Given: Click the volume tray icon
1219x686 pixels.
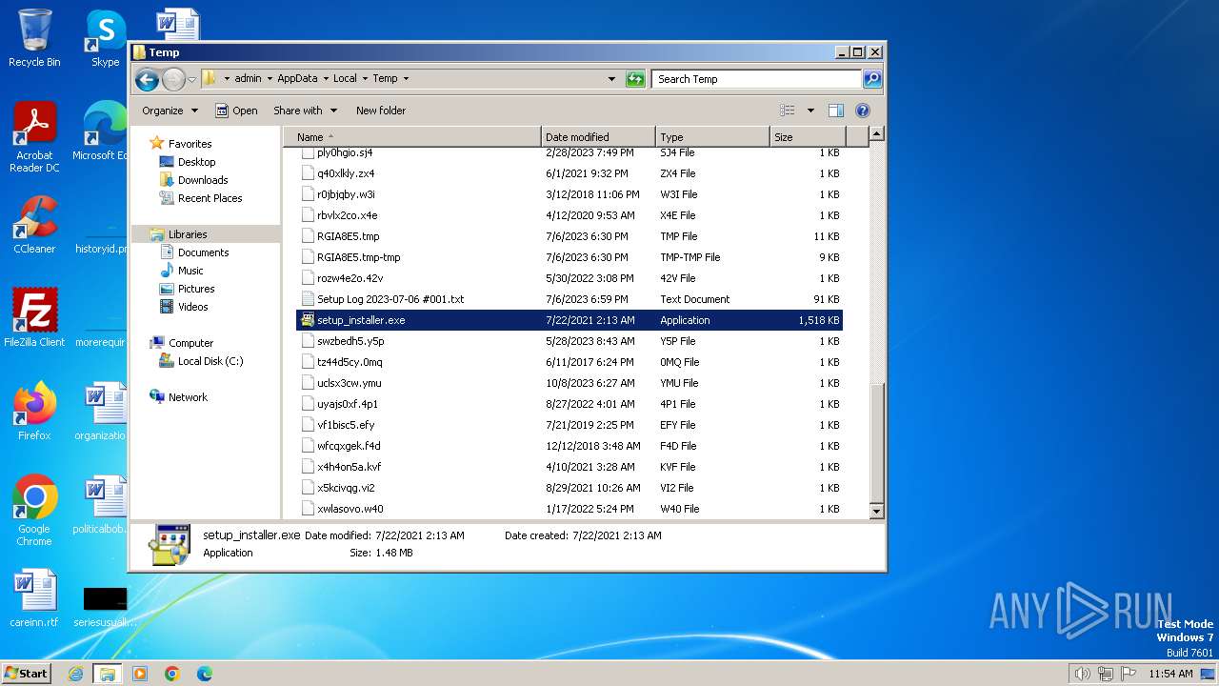Looking at the screenshot, I should point(1082,674).
